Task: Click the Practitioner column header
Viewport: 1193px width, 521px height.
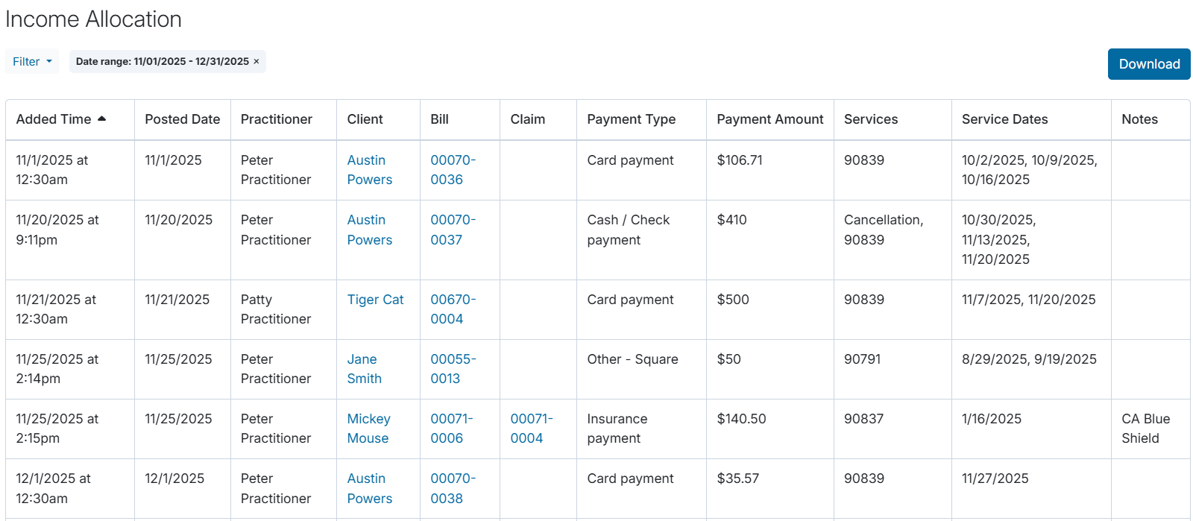Action: pyautogui.click(x=277, y=119)
